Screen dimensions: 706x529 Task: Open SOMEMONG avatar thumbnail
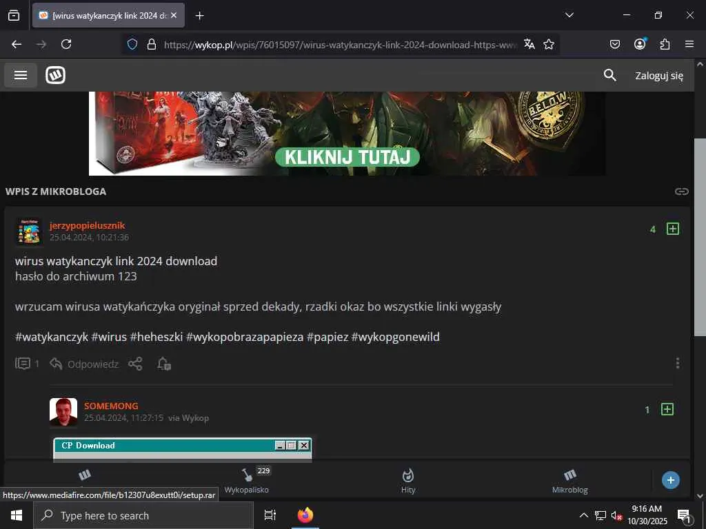[x=63, y=412]
